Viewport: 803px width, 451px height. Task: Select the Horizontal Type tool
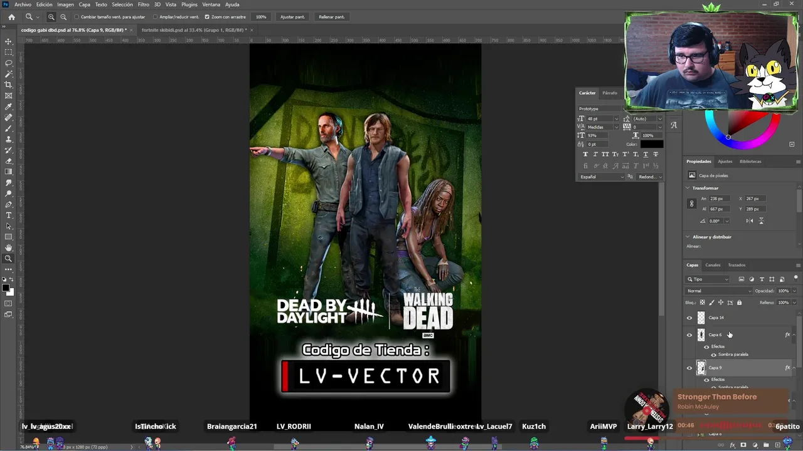pyautogui.click(x=8, y=215)
